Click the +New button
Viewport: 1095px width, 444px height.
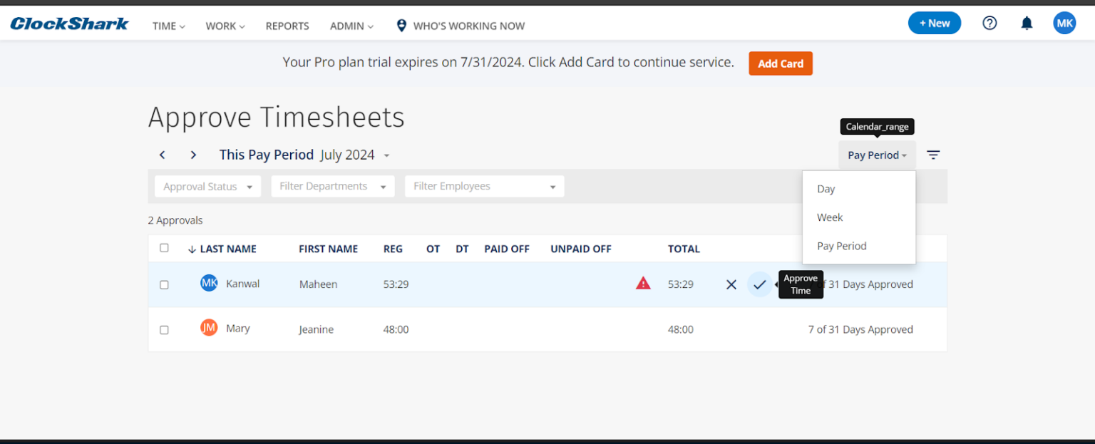(934, 23)
